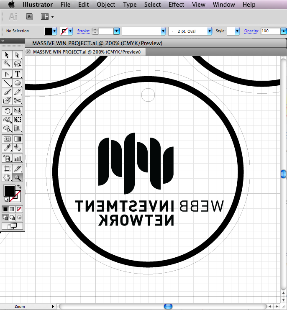The height and width of the screenshot is (310, 287).
Task: Open fill color dropdown in control bar
Action: pos(54,31)
